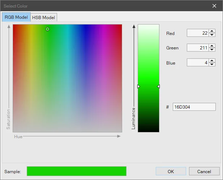
Task: Click the Blue value input field
Action: [x=198, y=62]
